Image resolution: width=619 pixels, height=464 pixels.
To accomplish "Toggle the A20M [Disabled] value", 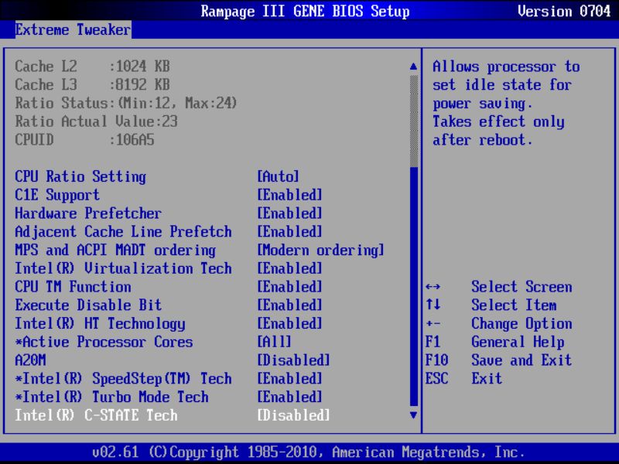I will (x=293, y=360).
